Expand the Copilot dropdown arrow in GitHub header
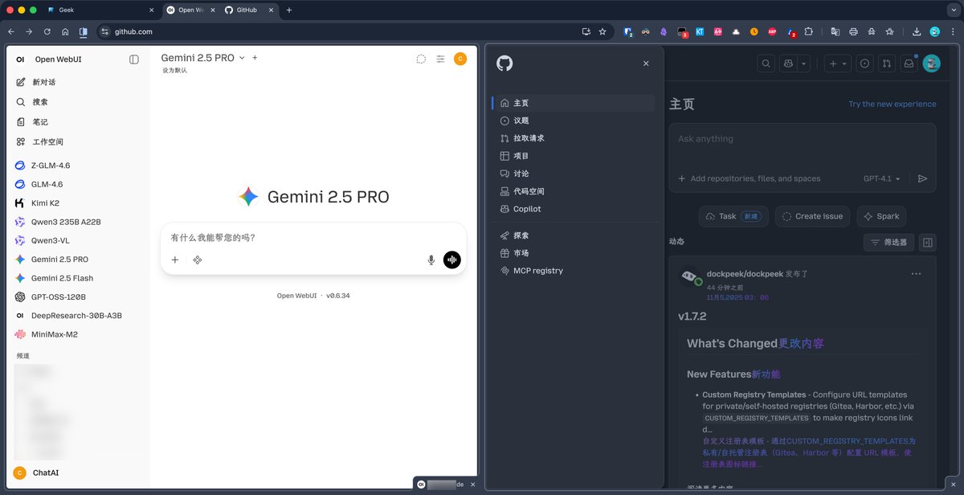Viewport: 964px width, 495px height. click(803, 63)
